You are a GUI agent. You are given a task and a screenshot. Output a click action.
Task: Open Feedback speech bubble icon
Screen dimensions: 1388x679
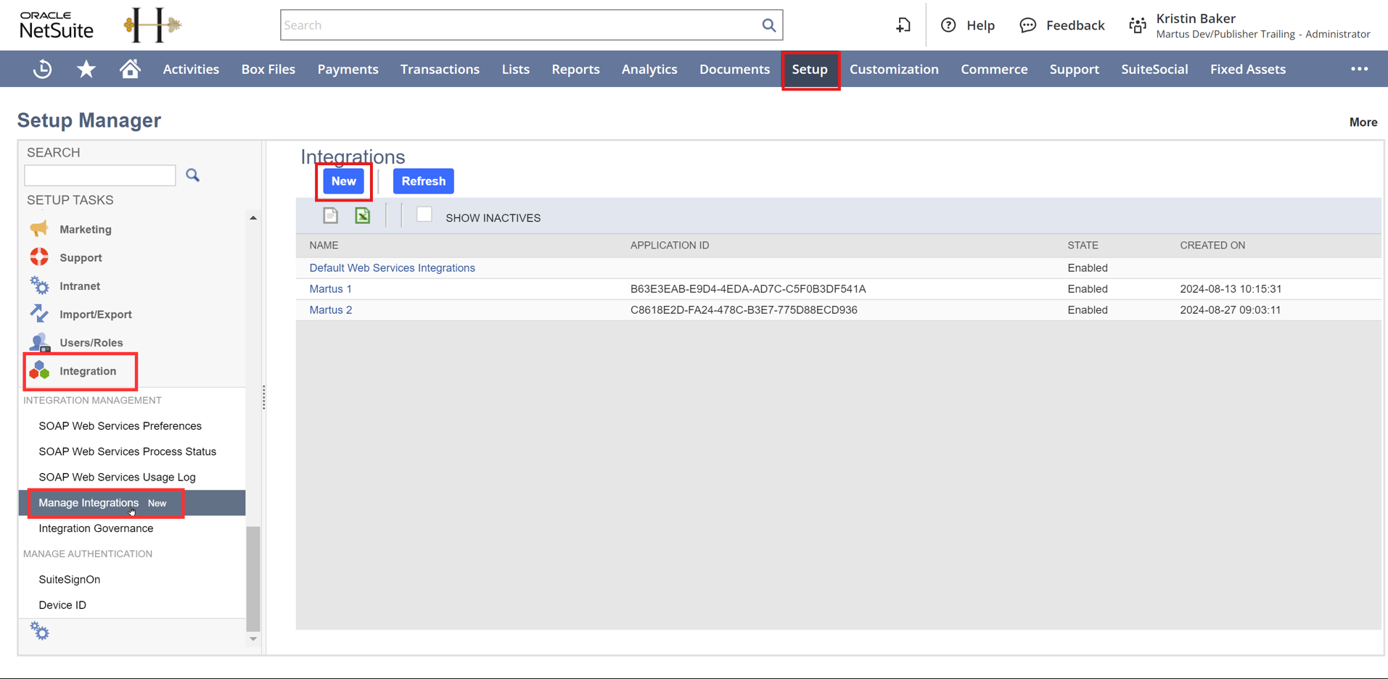[1027, 25]
